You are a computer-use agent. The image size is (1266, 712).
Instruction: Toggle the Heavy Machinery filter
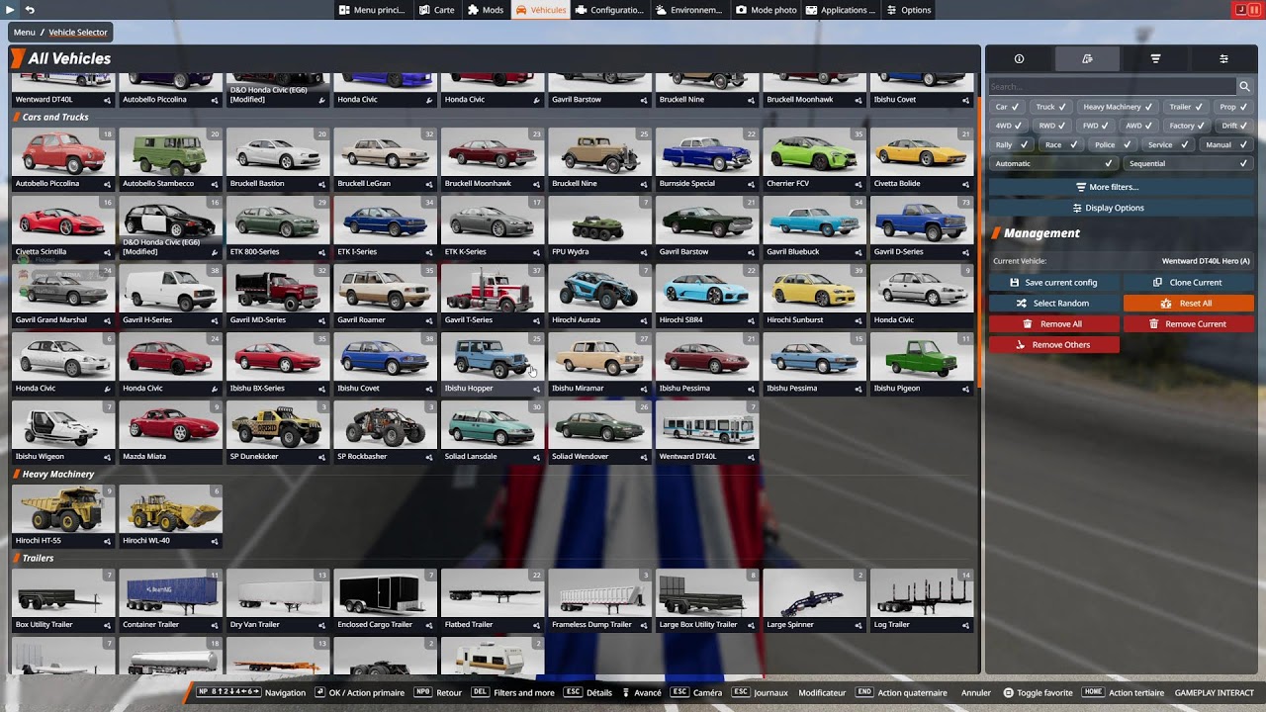(1118, 107)
